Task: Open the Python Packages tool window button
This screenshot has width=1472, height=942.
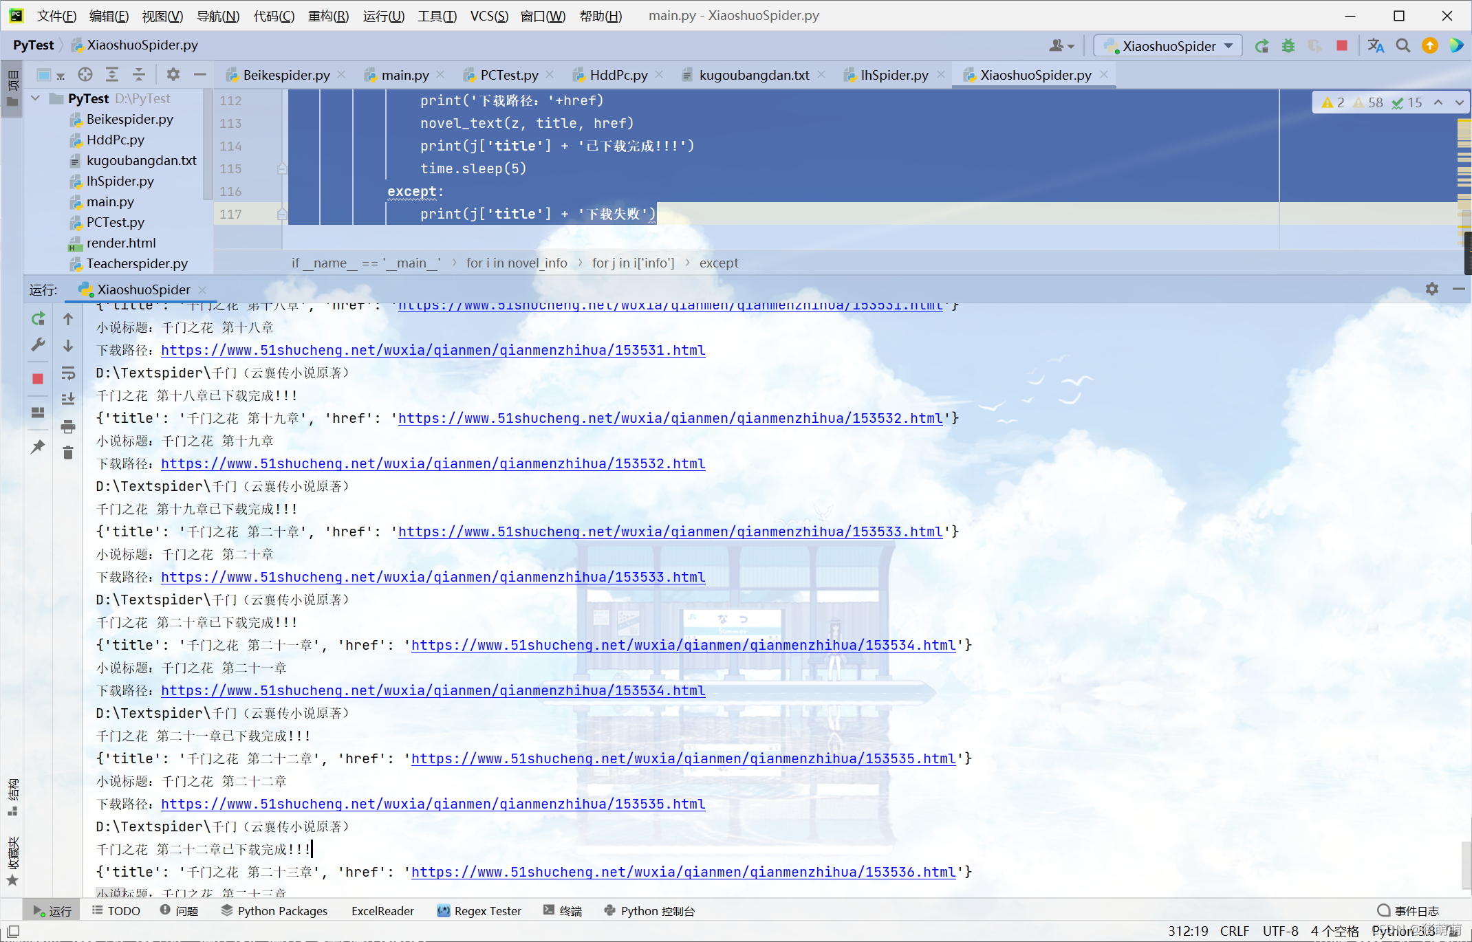Action: (x=274, y=910)
